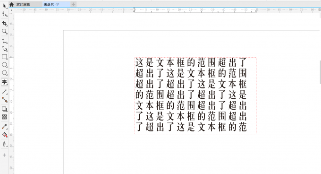The width and height of the screenshot is (321, 174).
Task: Select the Artistic Media tool
Action: [x=4, y=49]
